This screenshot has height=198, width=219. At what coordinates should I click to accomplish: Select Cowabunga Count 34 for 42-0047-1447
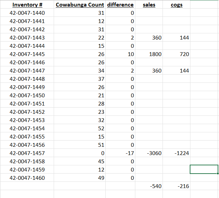coord(80,70)
